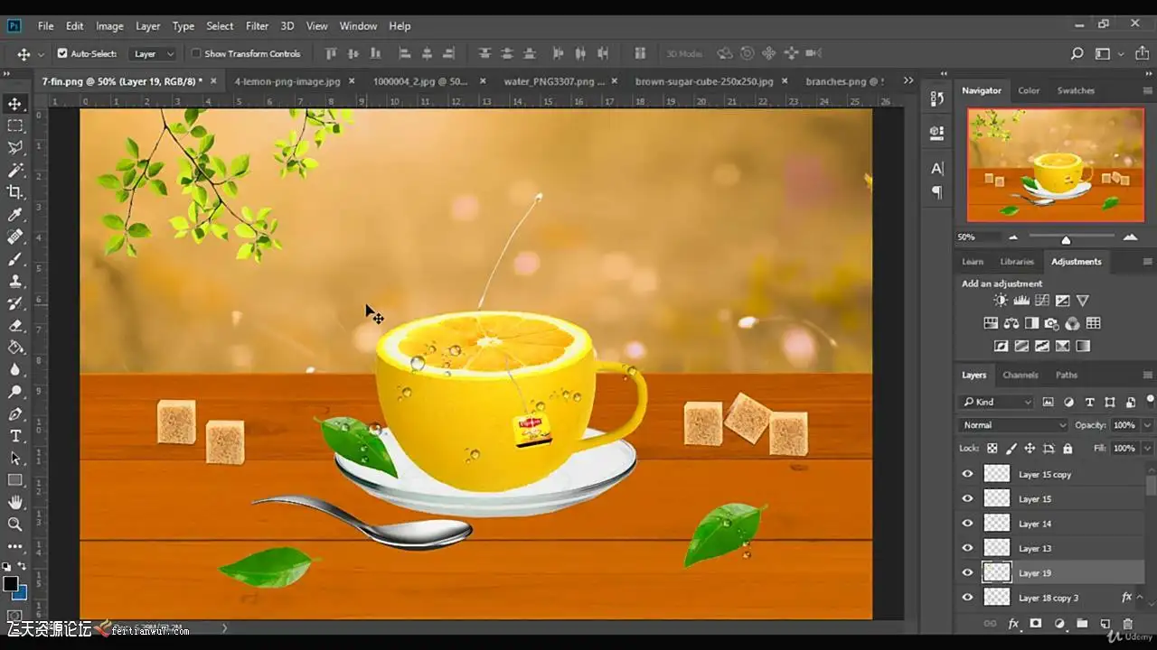Add a layer style via fx button
The image size is (1157, 650).
point(1013,624)
